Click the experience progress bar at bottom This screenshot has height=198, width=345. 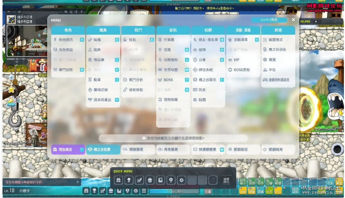pyautogui.click(x=174, y=191)
